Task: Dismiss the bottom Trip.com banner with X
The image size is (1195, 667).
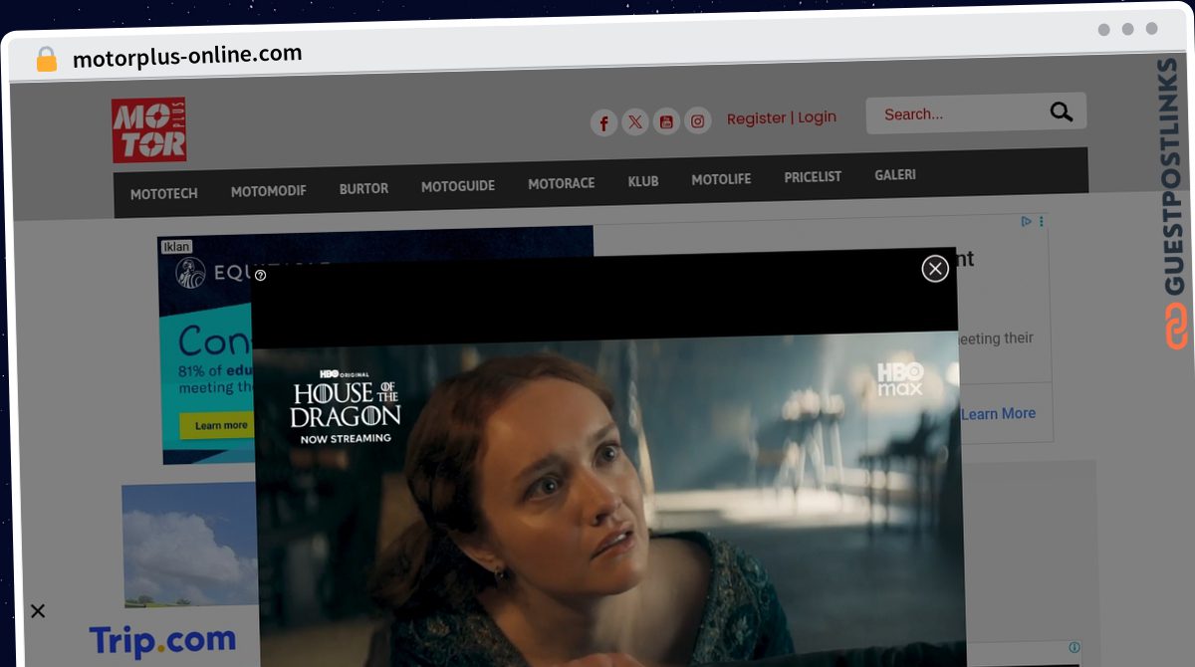Action: pyautogui.click(x=38, y=610)
